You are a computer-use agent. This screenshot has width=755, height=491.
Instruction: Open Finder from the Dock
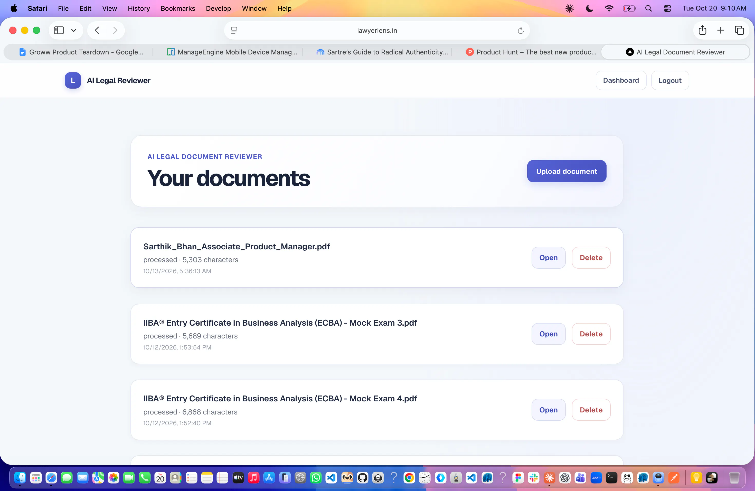pos(20,477)
